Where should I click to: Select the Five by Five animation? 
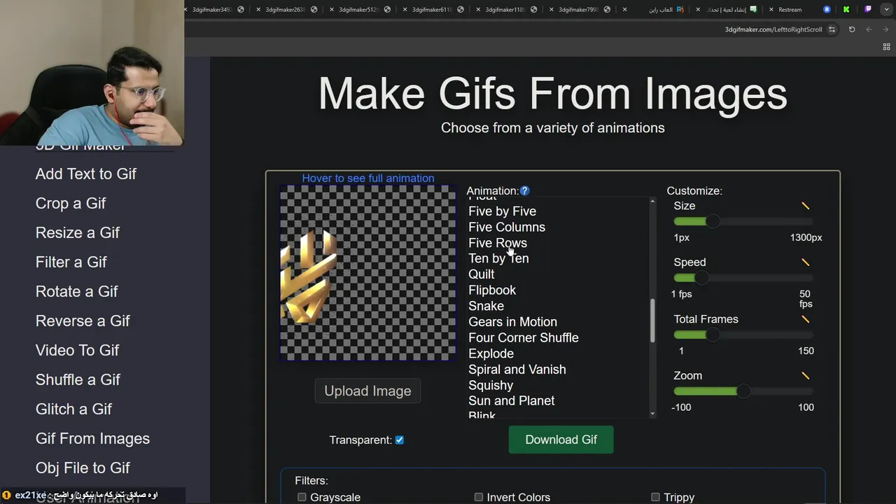pos(502,211)
